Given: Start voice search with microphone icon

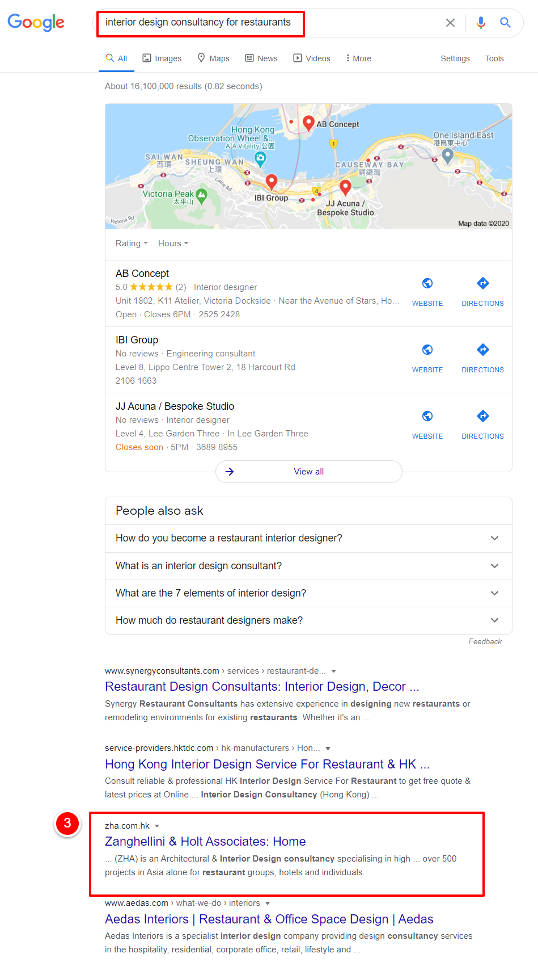Looking at the screenshot, I should 481,23.
